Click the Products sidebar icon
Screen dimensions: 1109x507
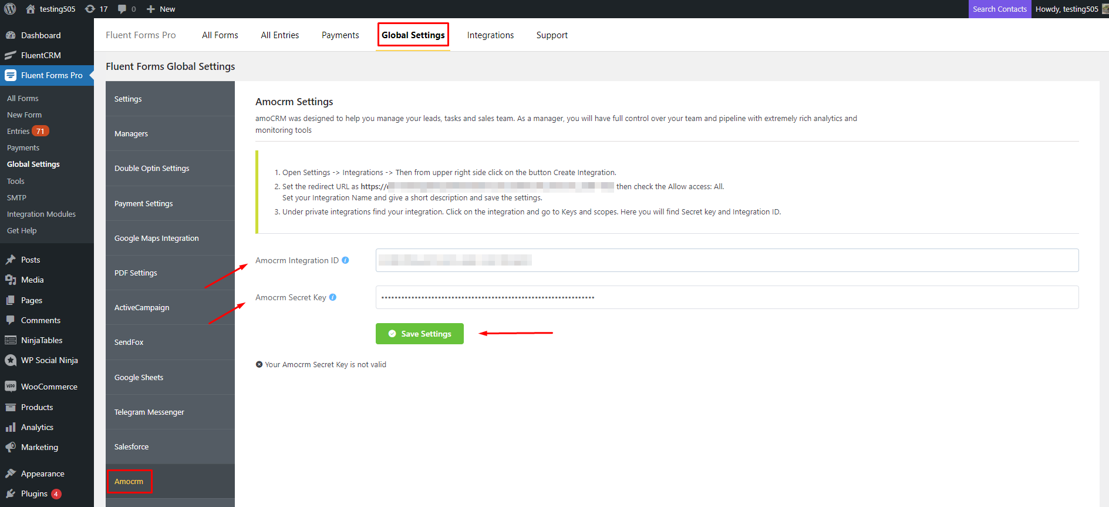tap(11, 407)
